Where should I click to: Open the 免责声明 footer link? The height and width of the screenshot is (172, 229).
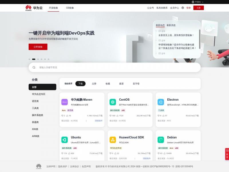(86, 167)
